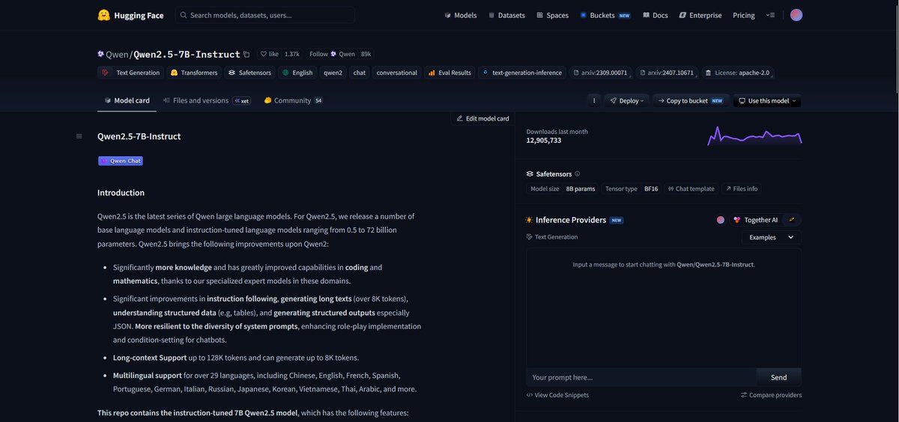The height and width of the screenshot is (422, 899).
Task: Select the Together AI provider
Action: click(755, 220)
